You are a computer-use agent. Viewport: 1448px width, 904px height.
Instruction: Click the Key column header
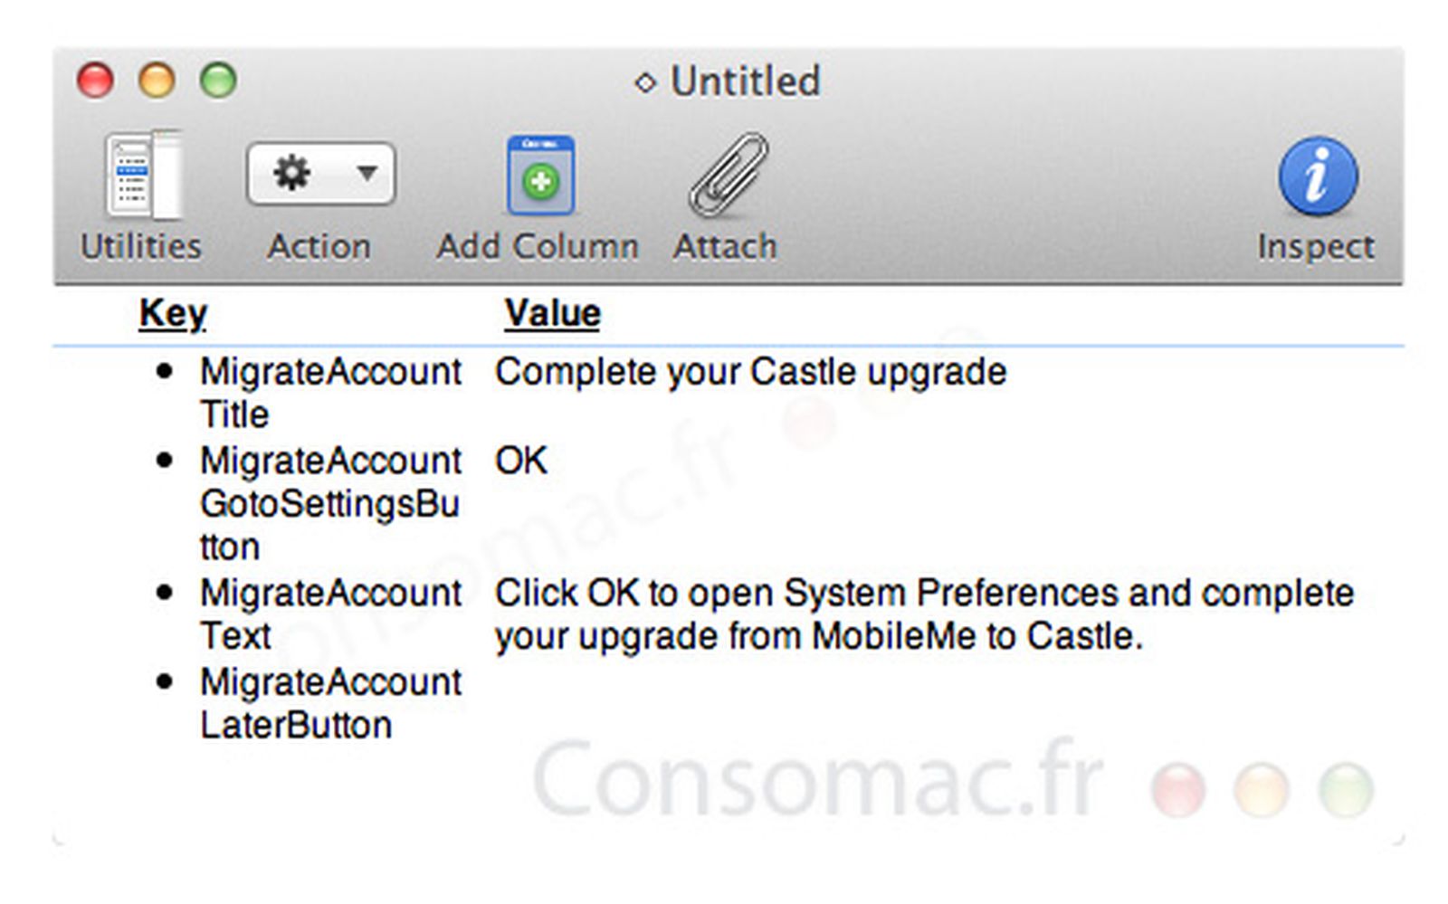(173, 313)
